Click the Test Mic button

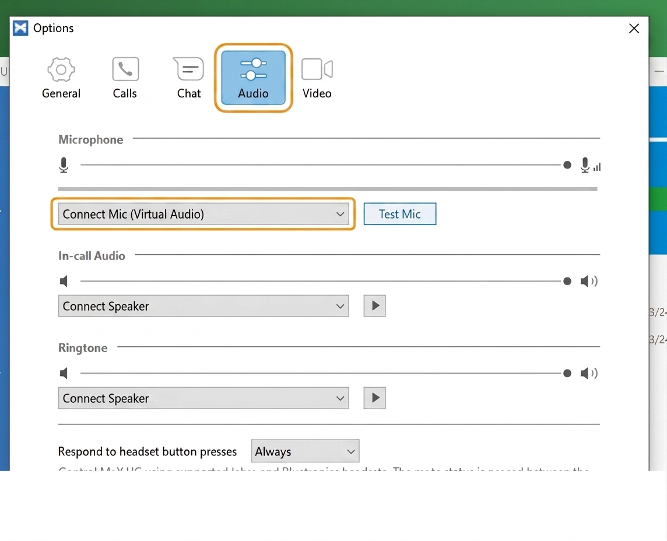click(400, 214)
